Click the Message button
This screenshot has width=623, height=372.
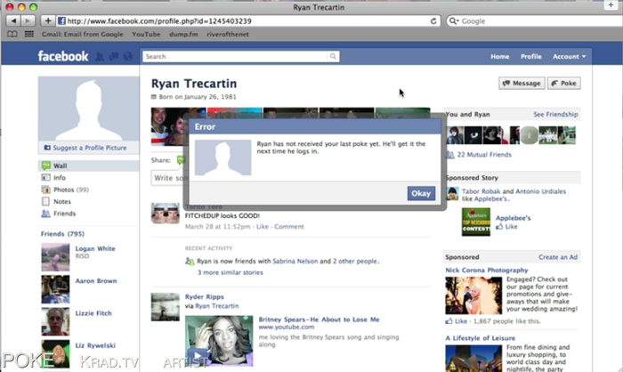point(522,83)
